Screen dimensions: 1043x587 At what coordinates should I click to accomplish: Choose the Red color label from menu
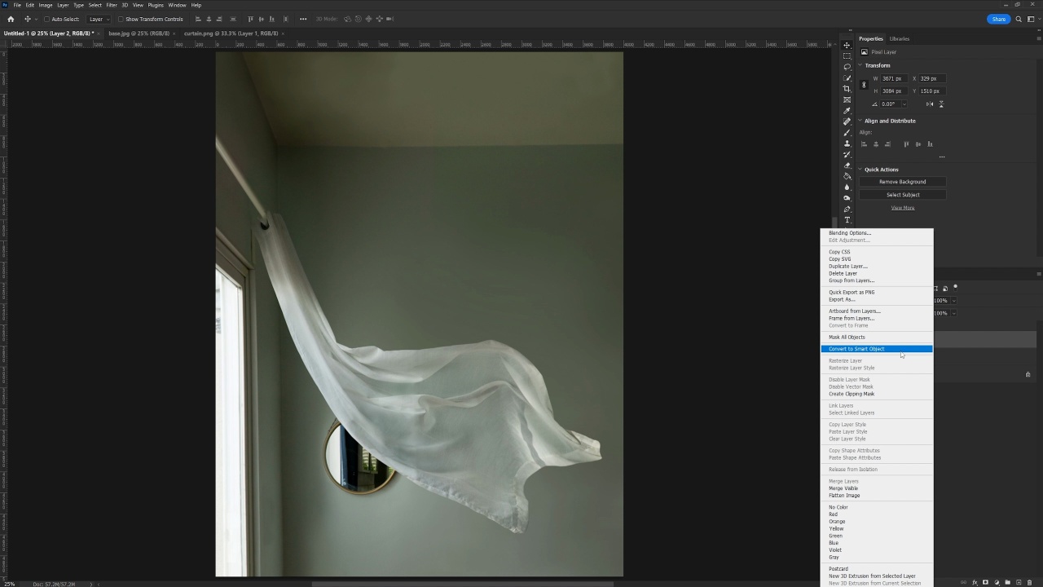point(833,514)
